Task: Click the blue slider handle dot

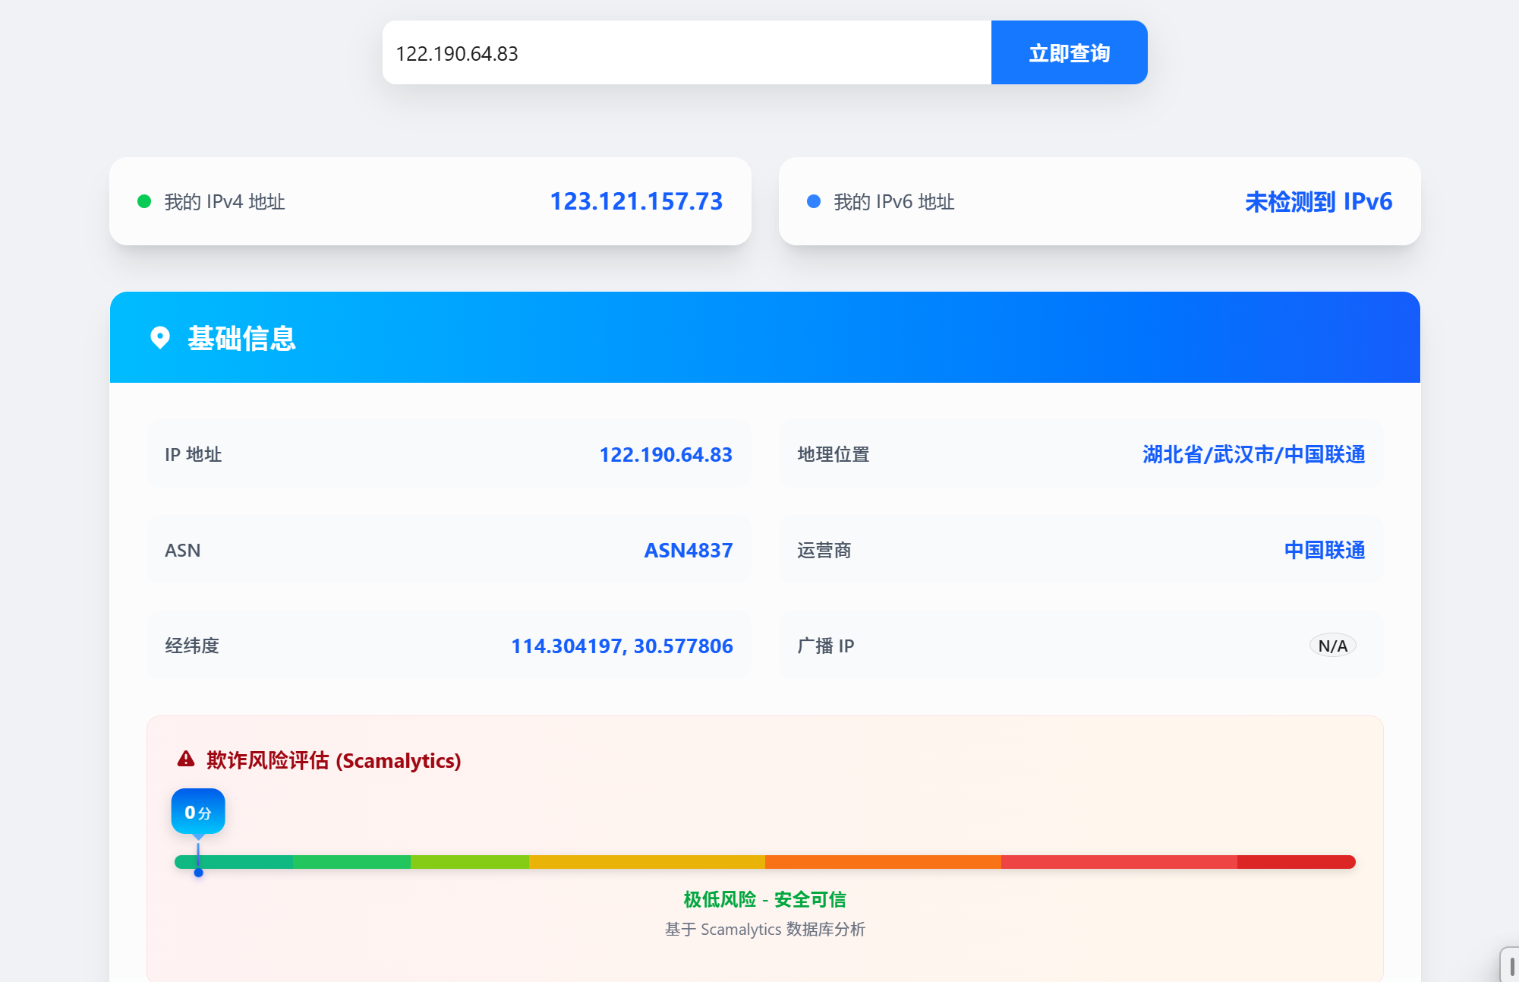Action: (x=198, y=873)
